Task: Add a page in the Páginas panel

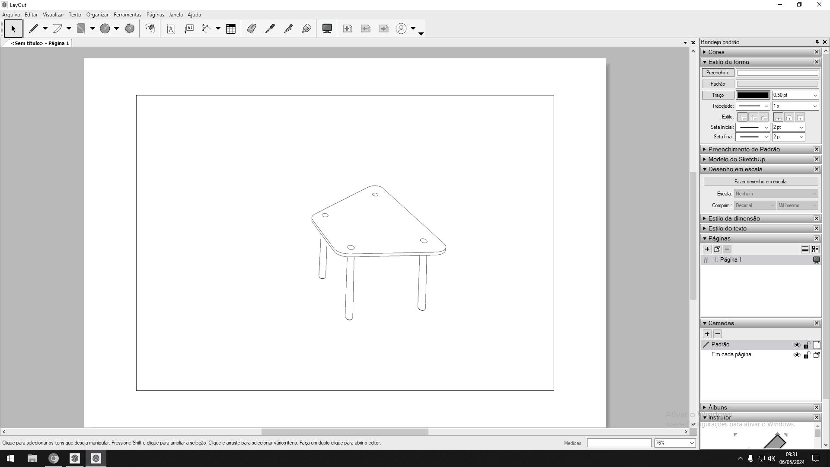Action: (707, 249)
